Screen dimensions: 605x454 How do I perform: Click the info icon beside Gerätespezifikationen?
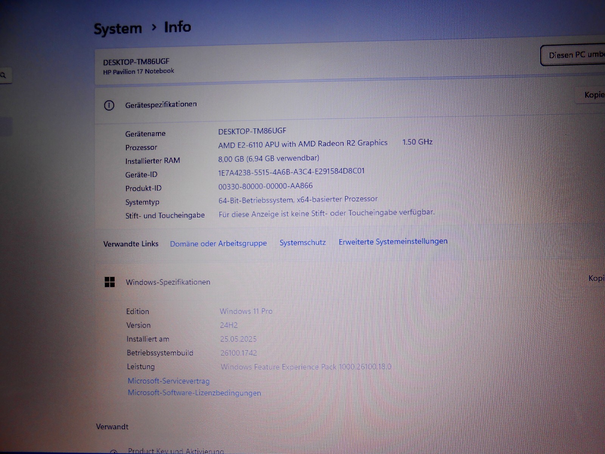109,105
